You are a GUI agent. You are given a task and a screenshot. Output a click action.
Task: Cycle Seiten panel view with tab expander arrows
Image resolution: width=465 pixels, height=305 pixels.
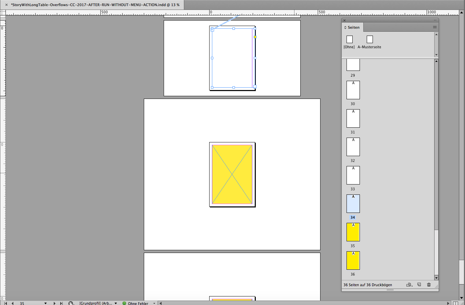point(345,27)
